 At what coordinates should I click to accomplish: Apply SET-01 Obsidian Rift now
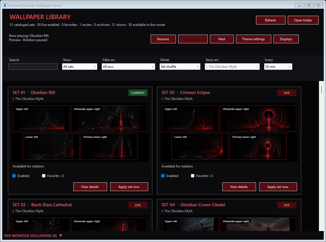coord(129,187)
